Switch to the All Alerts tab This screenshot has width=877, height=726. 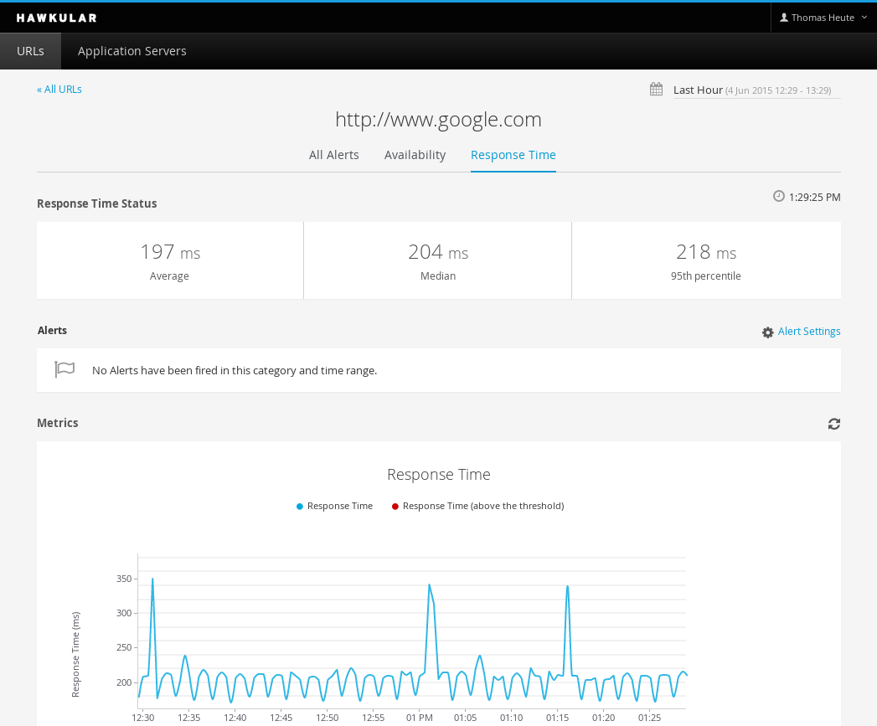pos(334,155)
